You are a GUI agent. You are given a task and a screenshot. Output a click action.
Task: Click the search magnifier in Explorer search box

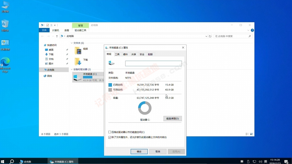click(250, 36)
